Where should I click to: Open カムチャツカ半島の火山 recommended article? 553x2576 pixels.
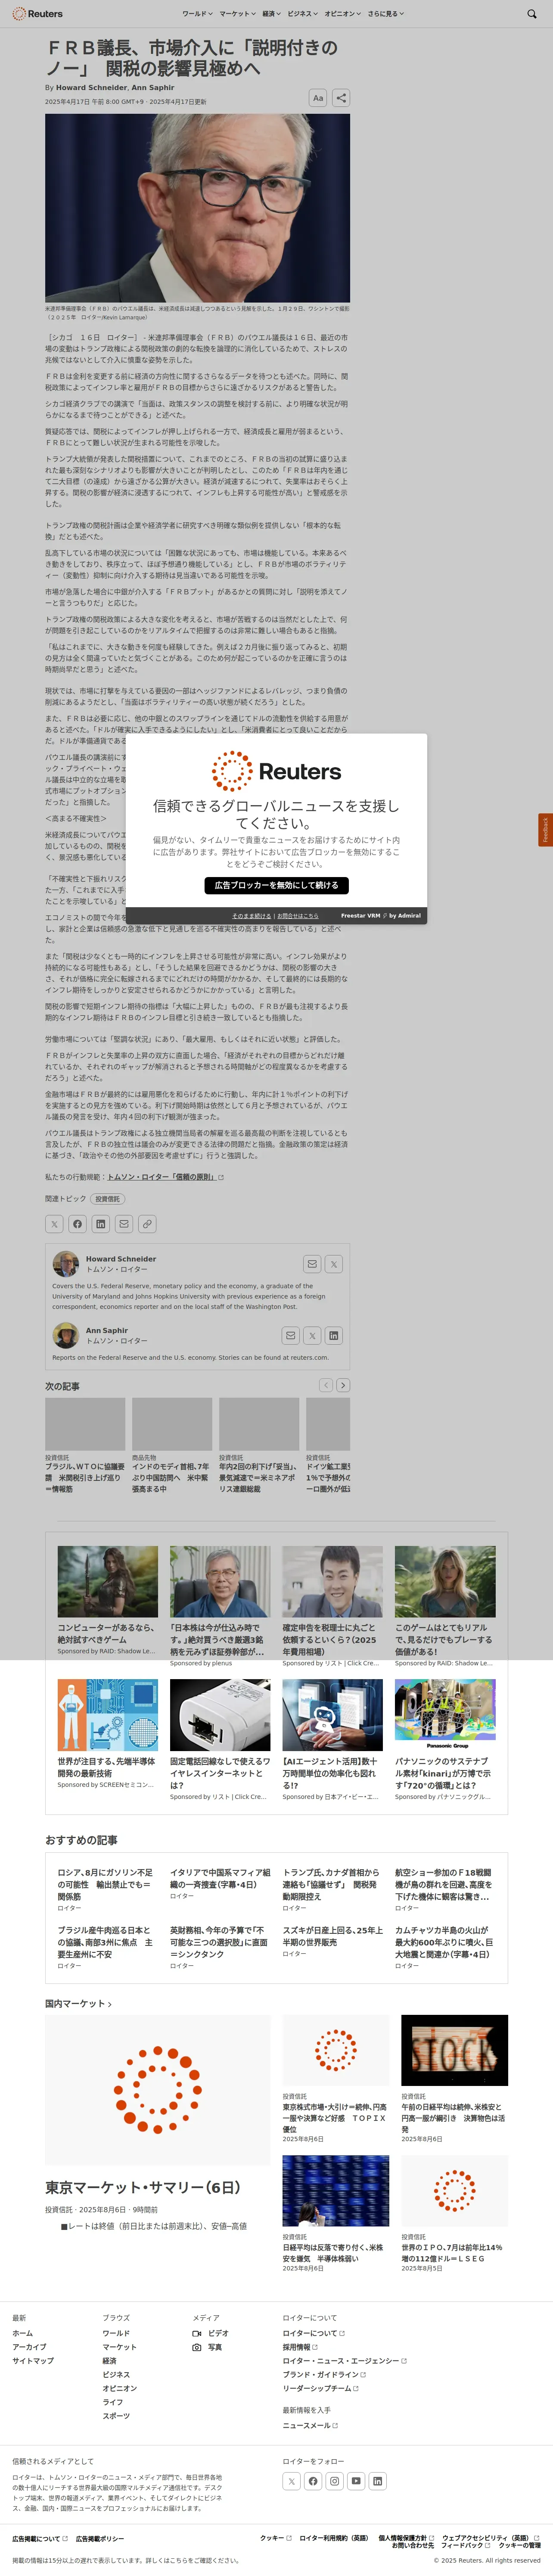pos(444,1942)
